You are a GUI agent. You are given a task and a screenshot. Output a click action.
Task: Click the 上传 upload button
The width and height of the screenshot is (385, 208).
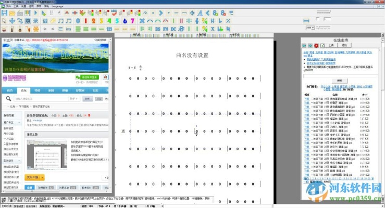pyautogui.click(x=331, y=46)
